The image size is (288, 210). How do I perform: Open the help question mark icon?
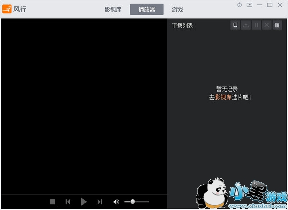tap(240, 5)
